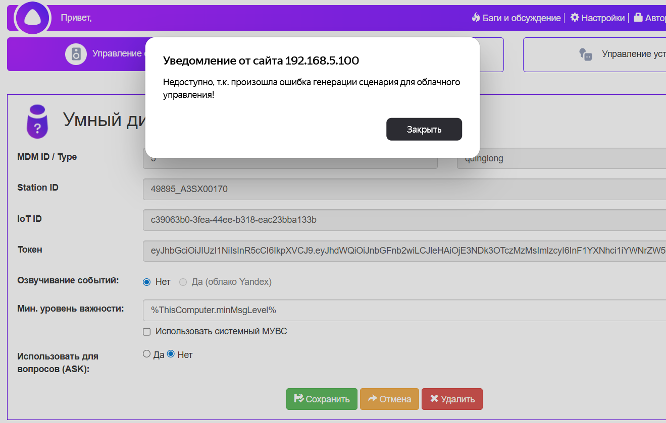Click the speaker icon on Управление tab
Viewport: 666px width, 423px height.
(76, 54)
